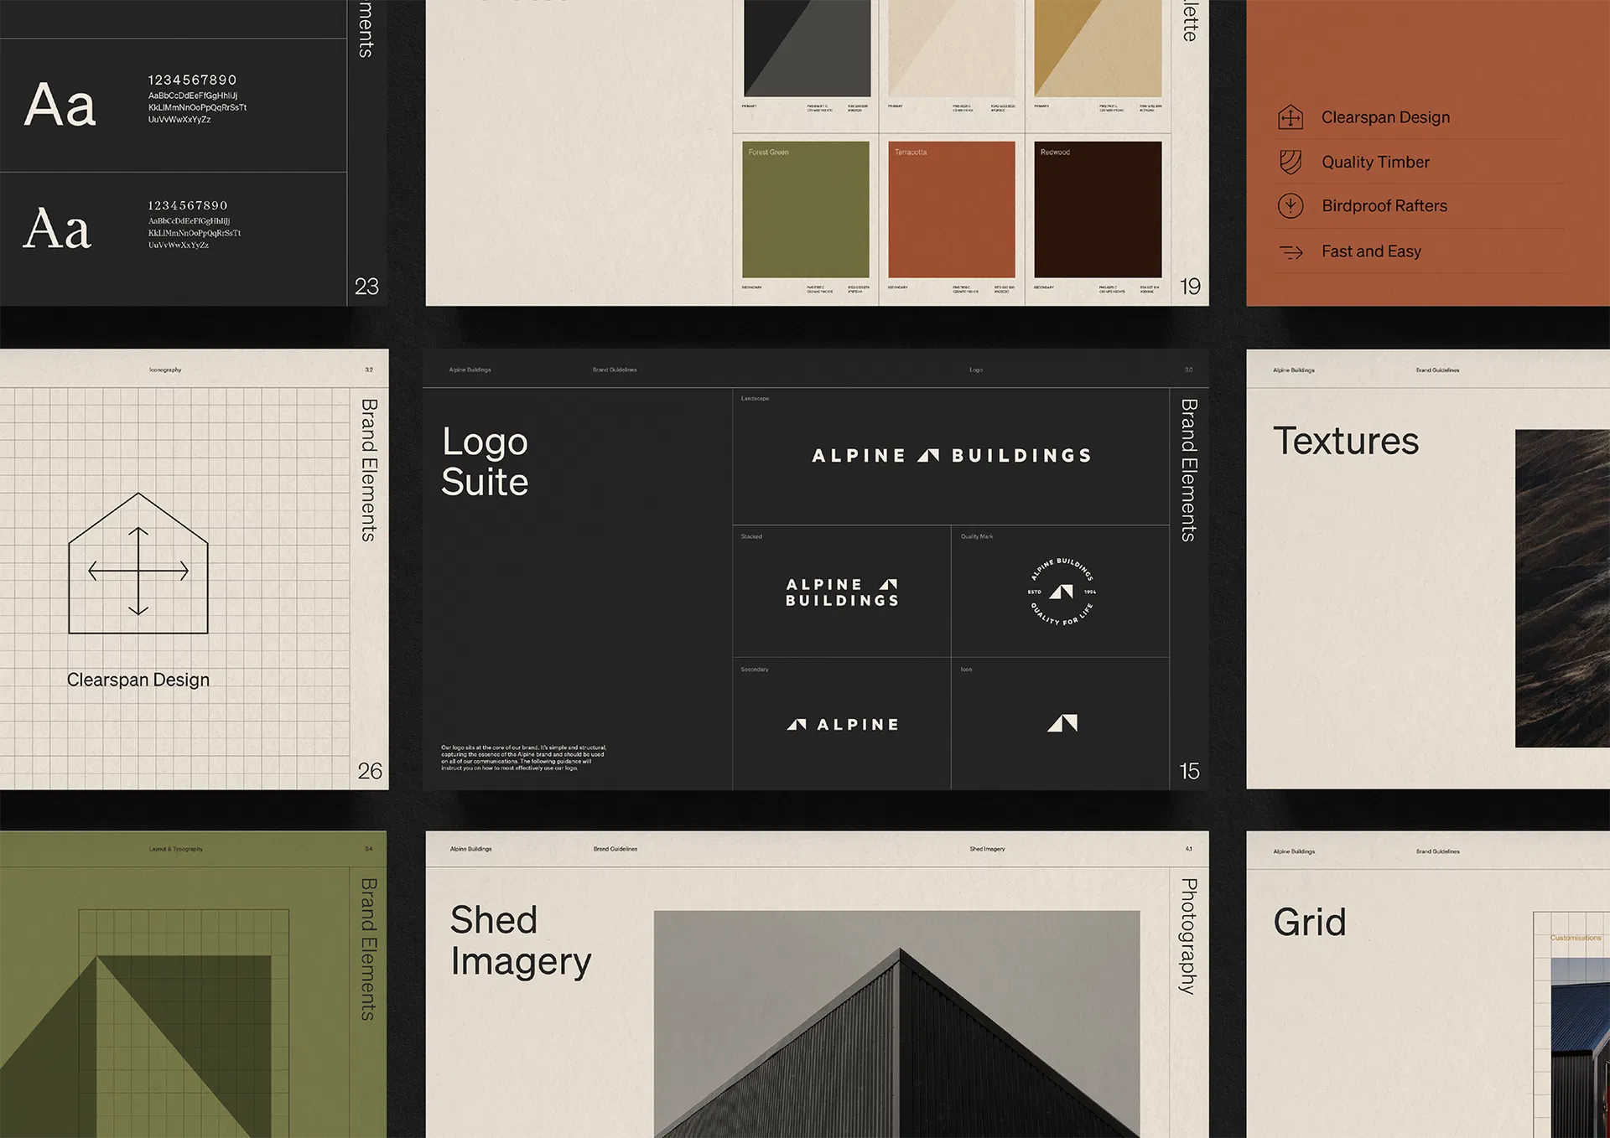Select the Redwood color swatch

(1098, 209)
